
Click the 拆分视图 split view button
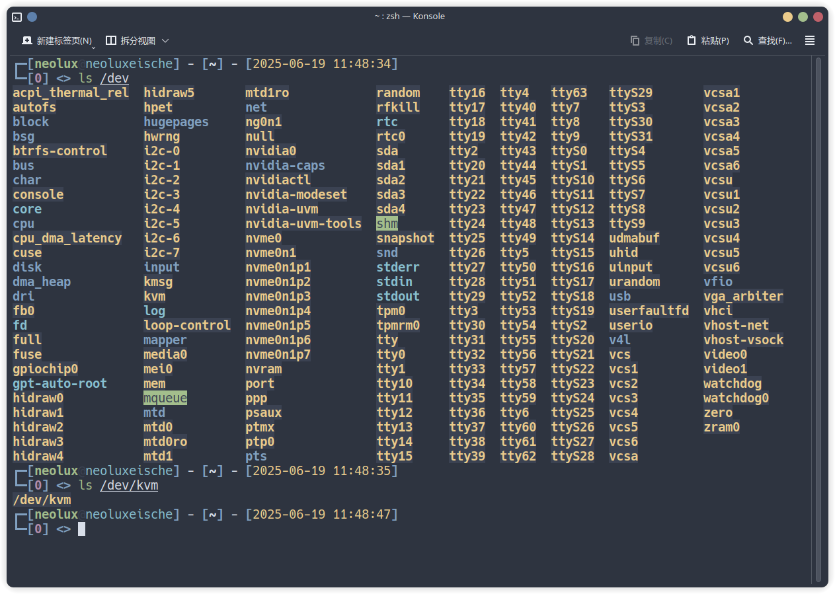[x=131, y=40]
